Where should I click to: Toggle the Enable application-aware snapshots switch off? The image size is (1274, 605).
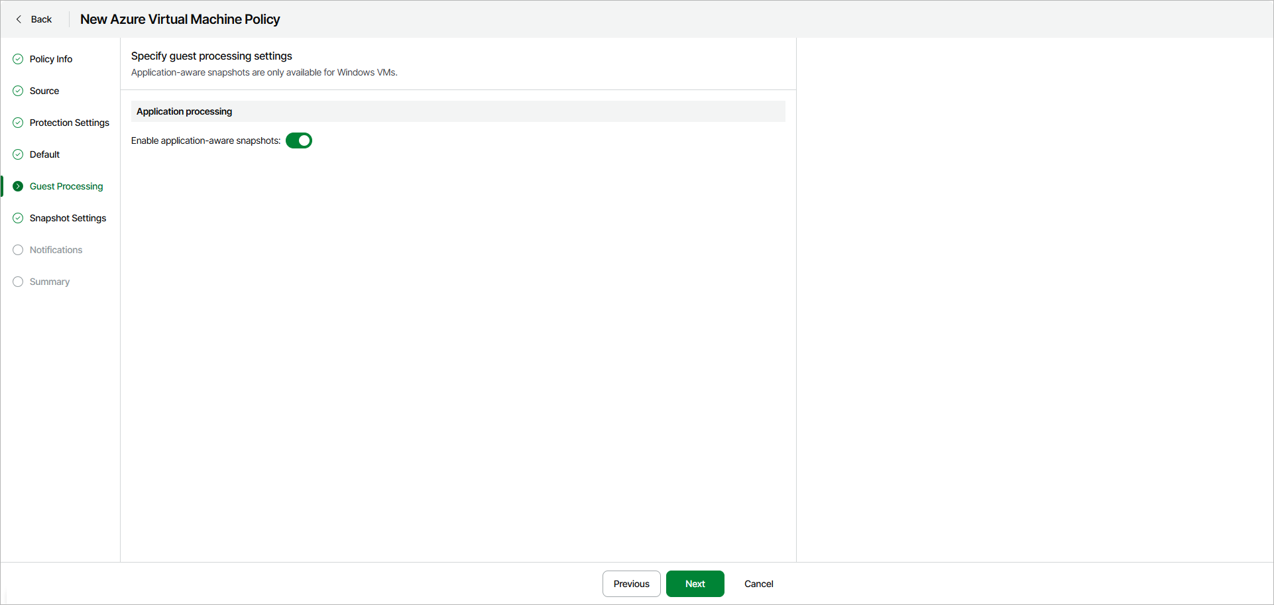(x=298, y=140)
